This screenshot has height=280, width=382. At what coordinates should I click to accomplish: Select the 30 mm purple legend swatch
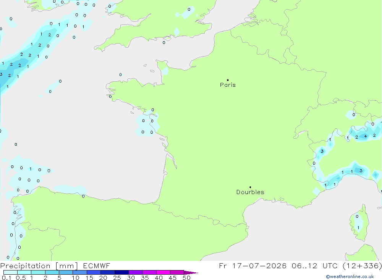(x=135, y=272)
